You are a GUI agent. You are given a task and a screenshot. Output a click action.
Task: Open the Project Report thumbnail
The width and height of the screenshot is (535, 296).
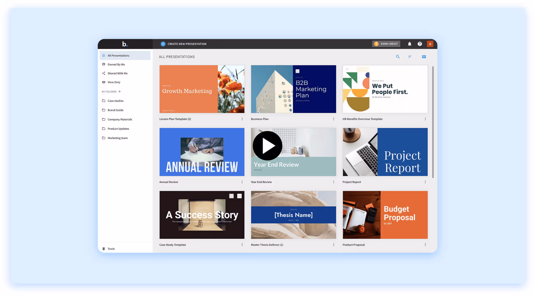click(385, 152)
